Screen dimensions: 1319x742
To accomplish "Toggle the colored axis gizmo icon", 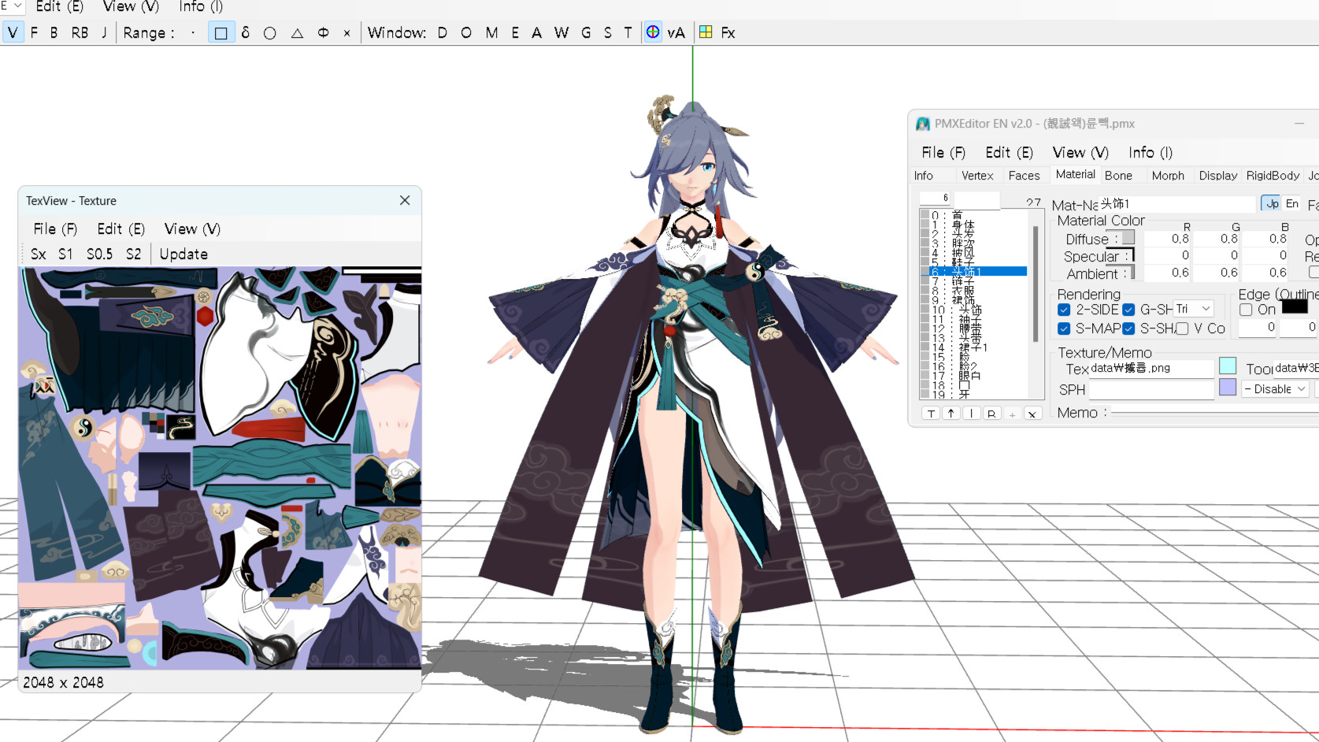I will [653, 32].
